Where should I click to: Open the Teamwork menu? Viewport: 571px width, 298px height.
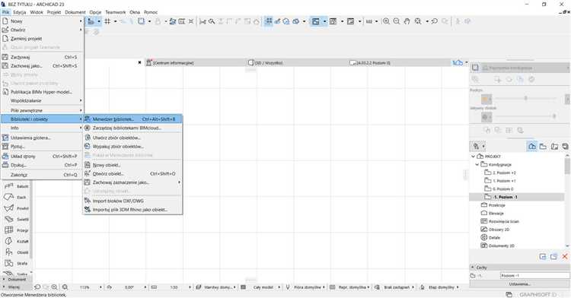(116, 12)
